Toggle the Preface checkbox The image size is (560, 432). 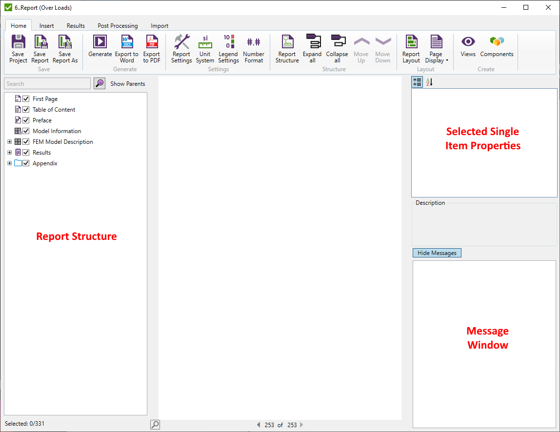(x=26, y=120)
